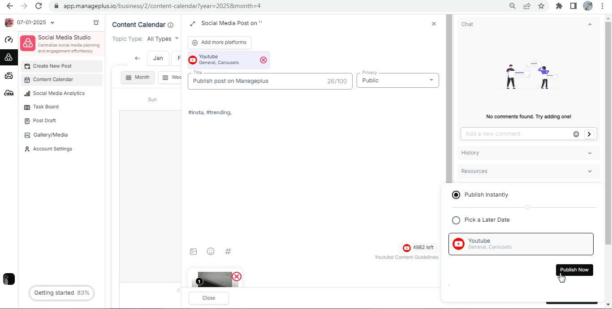The height and width of the screenshot is (309, 612).
Task: Click the Close button at bottom
Action: point(209,298)
